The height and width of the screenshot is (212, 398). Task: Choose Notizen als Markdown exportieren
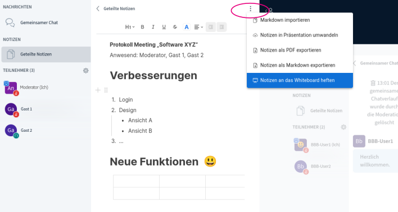point(300,66)
